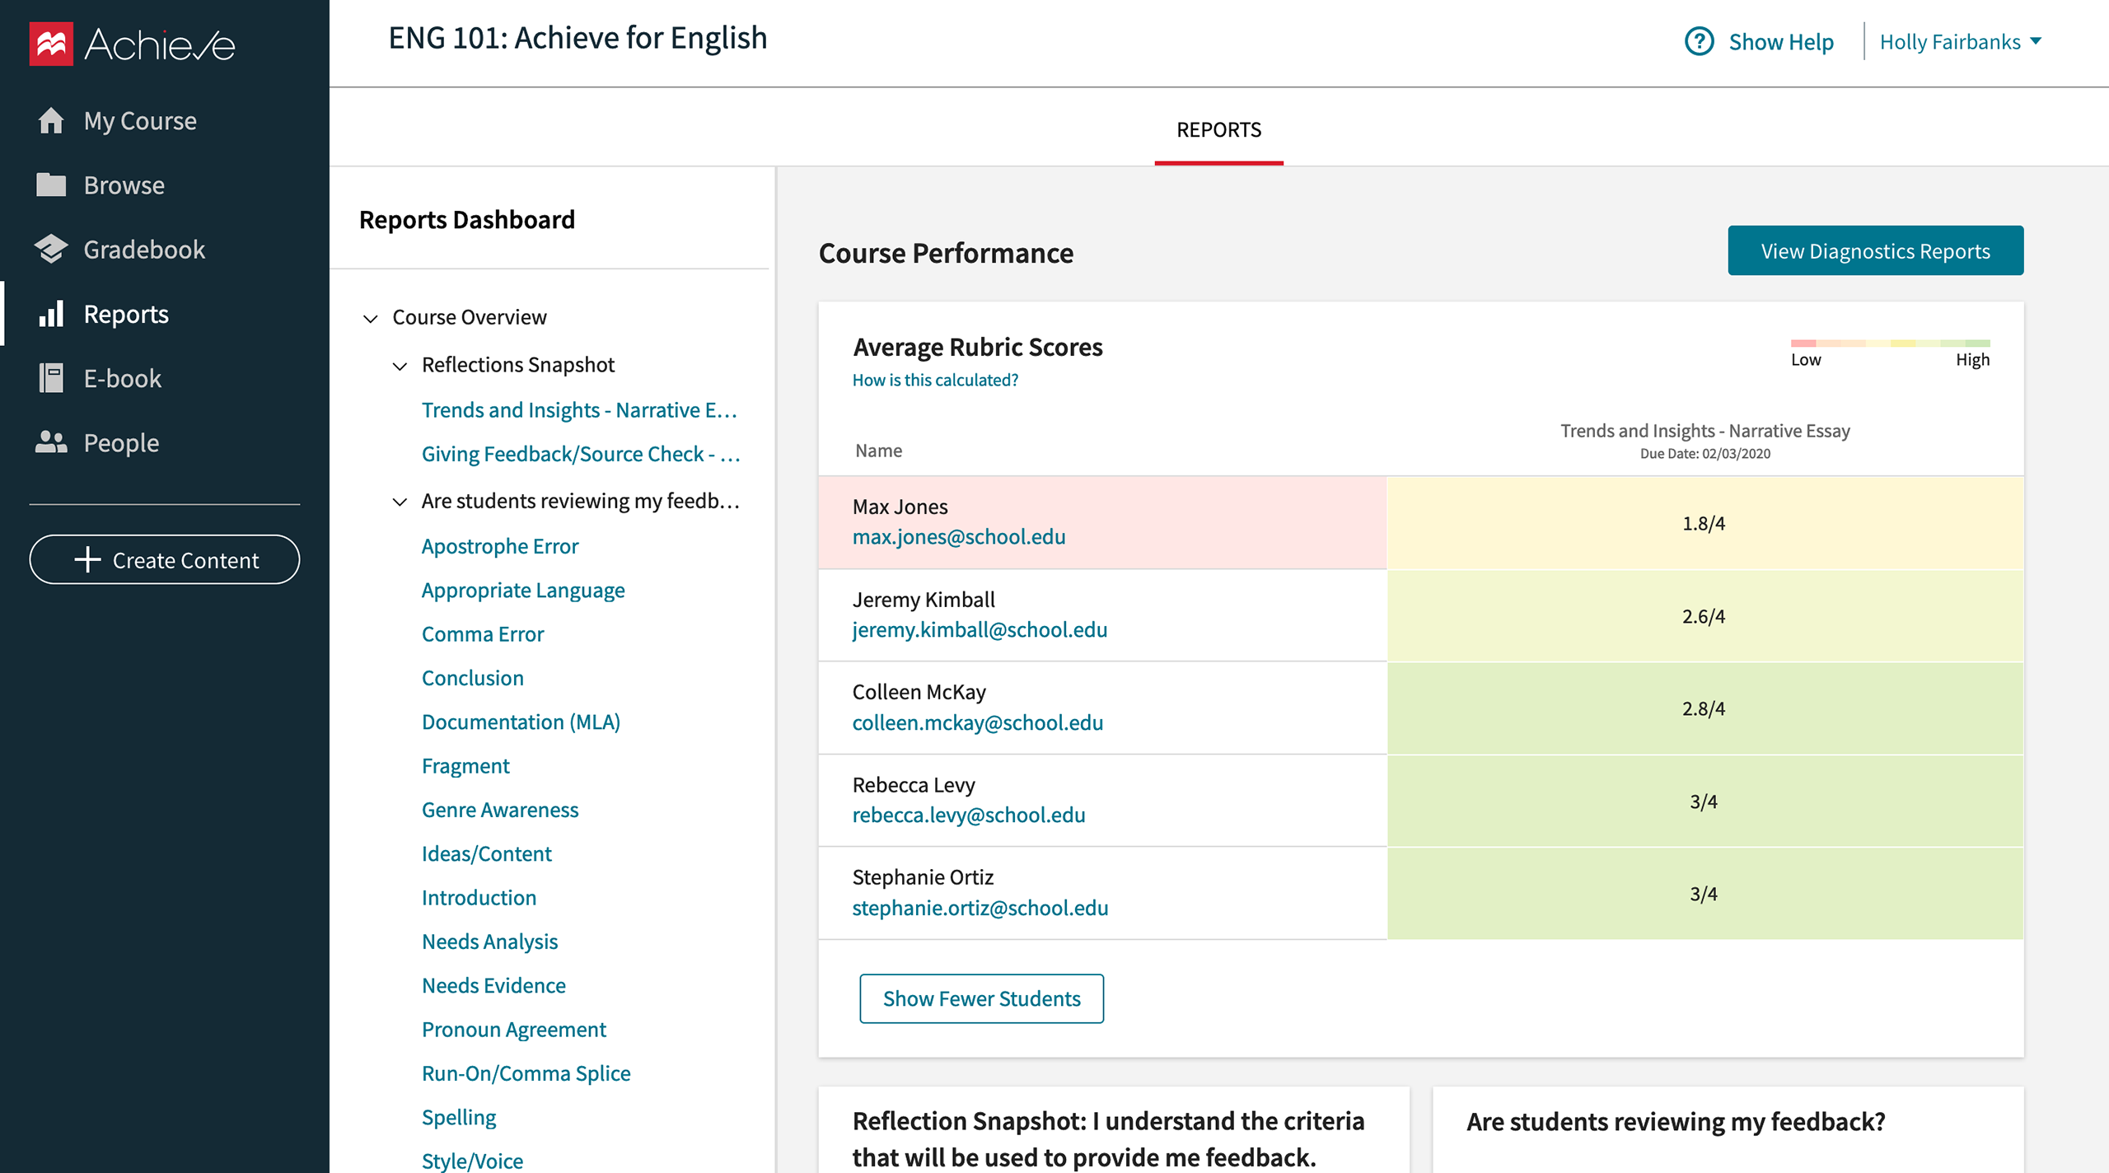
Task: Click Jeremy Kimball score cell 2.6/4
Action: tap(1705, 616)
